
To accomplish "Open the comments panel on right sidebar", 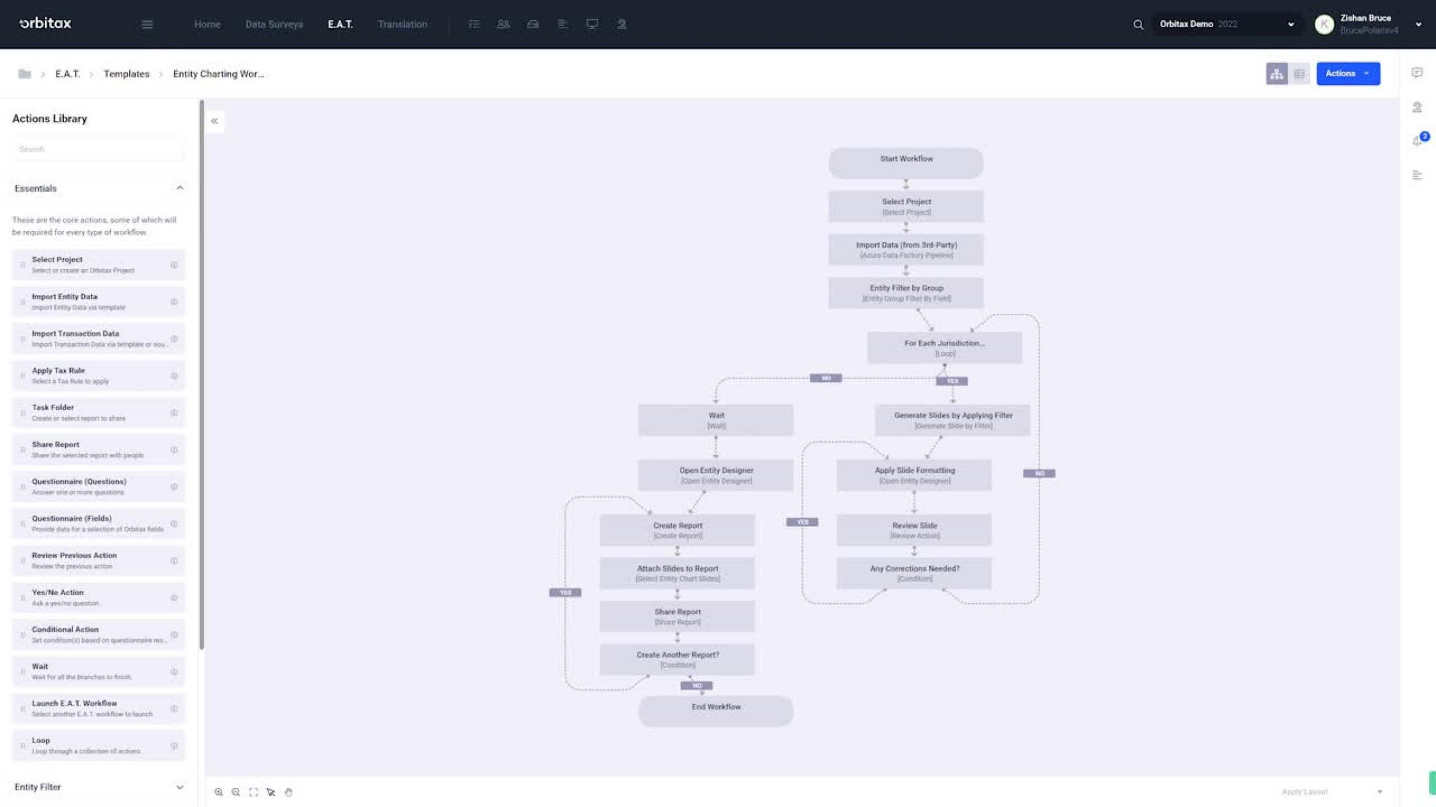I will coord(1417,73).
